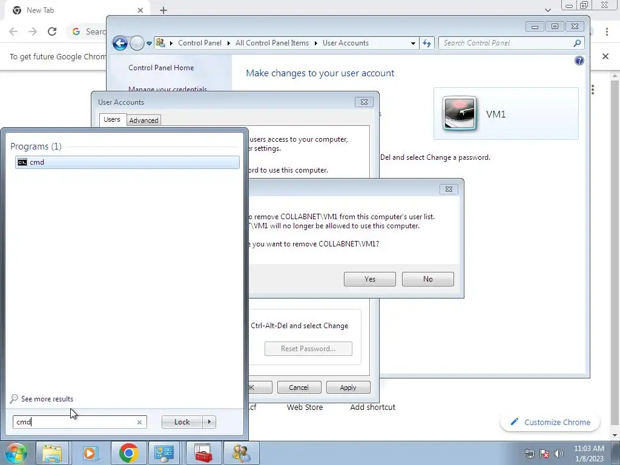Click Cancel in User Accounts dialog

299,387
